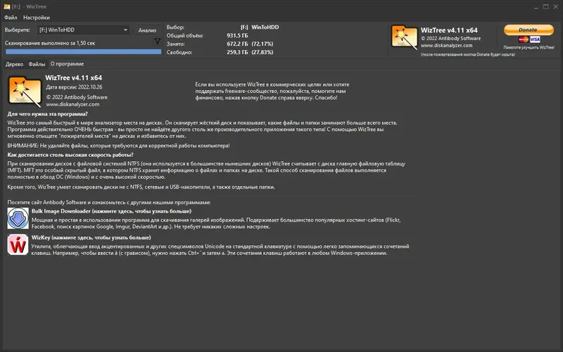Image resolution: width=563 pixels, height=352 pixels.
Task: Open the WizKey learn more link
Action: click(x=91, y=237)
